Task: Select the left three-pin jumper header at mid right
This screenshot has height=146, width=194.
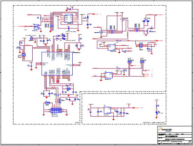Action: 129,62
